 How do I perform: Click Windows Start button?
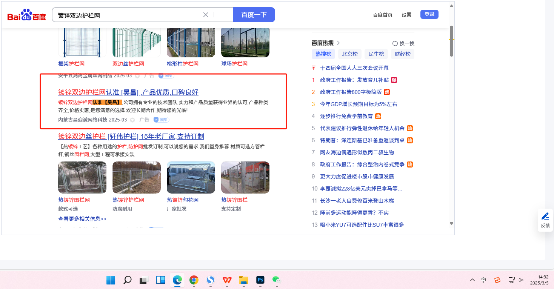coord(111,280)
